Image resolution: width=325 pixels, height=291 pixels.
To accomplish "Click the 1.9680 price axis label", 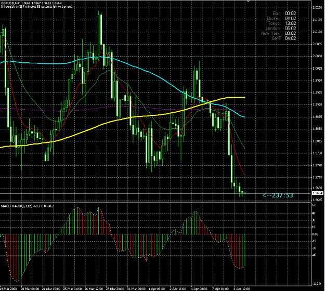I will (317, 188).
